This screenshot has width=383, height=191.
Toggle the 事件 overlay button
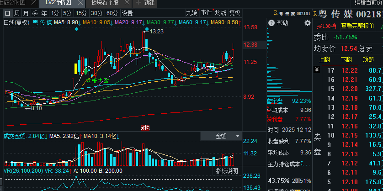(207, 13)
